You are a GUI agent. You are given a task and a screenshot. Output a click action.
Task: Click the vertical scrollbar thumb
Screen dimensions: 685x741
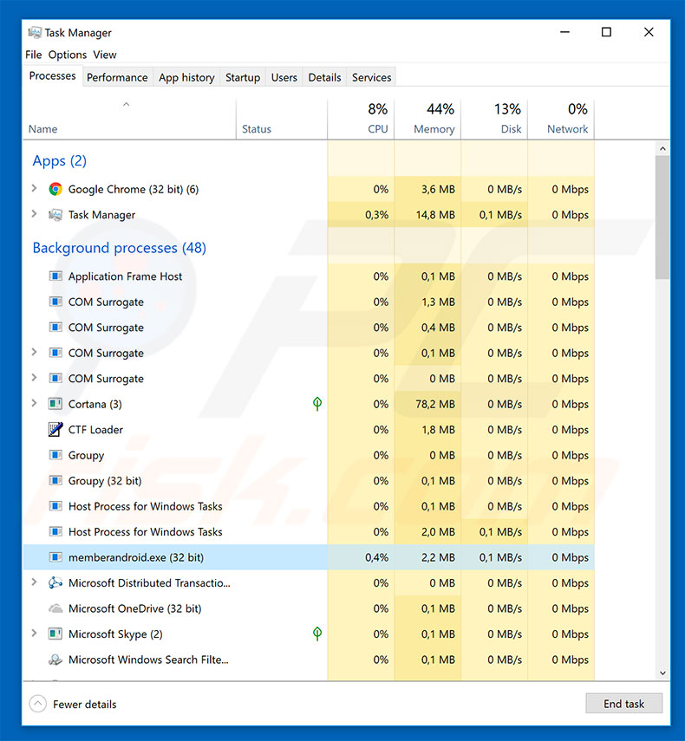coord(662,218)
